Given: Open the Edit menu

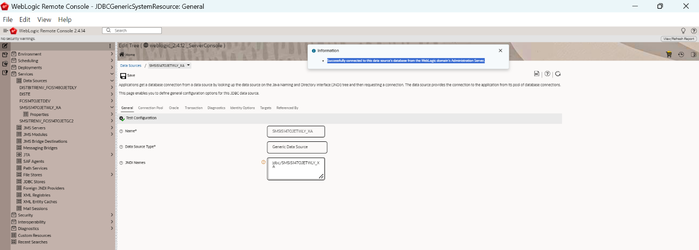Looking at the screenshot, I should [25, 19].
